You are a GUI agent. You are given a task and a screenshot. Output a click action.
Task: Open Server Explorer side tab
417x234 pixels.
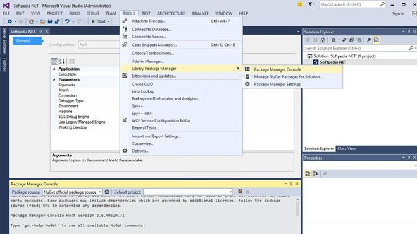point(4,40)
